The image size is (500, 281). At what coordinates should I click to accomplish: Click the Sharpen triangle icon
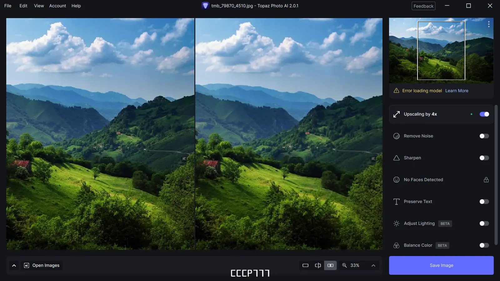(x=397, y=158)
